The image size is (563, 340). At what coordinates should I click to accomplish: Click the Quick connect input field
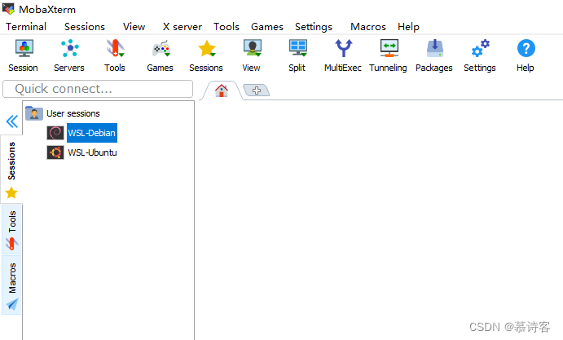pos(98,89)
